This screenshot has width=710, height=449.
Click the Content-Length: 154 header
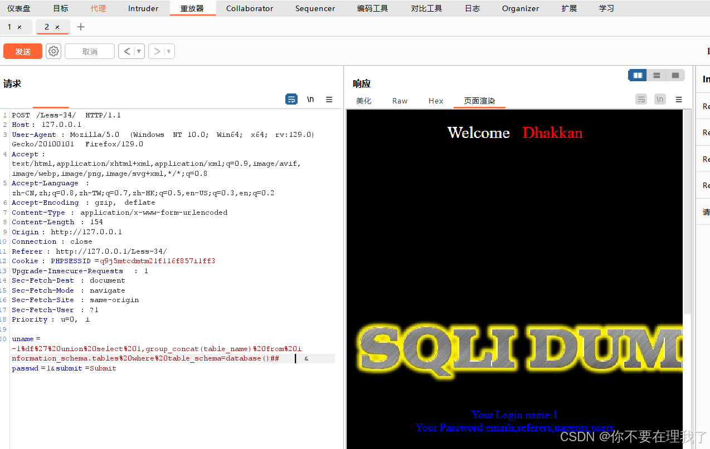(57, 222)
